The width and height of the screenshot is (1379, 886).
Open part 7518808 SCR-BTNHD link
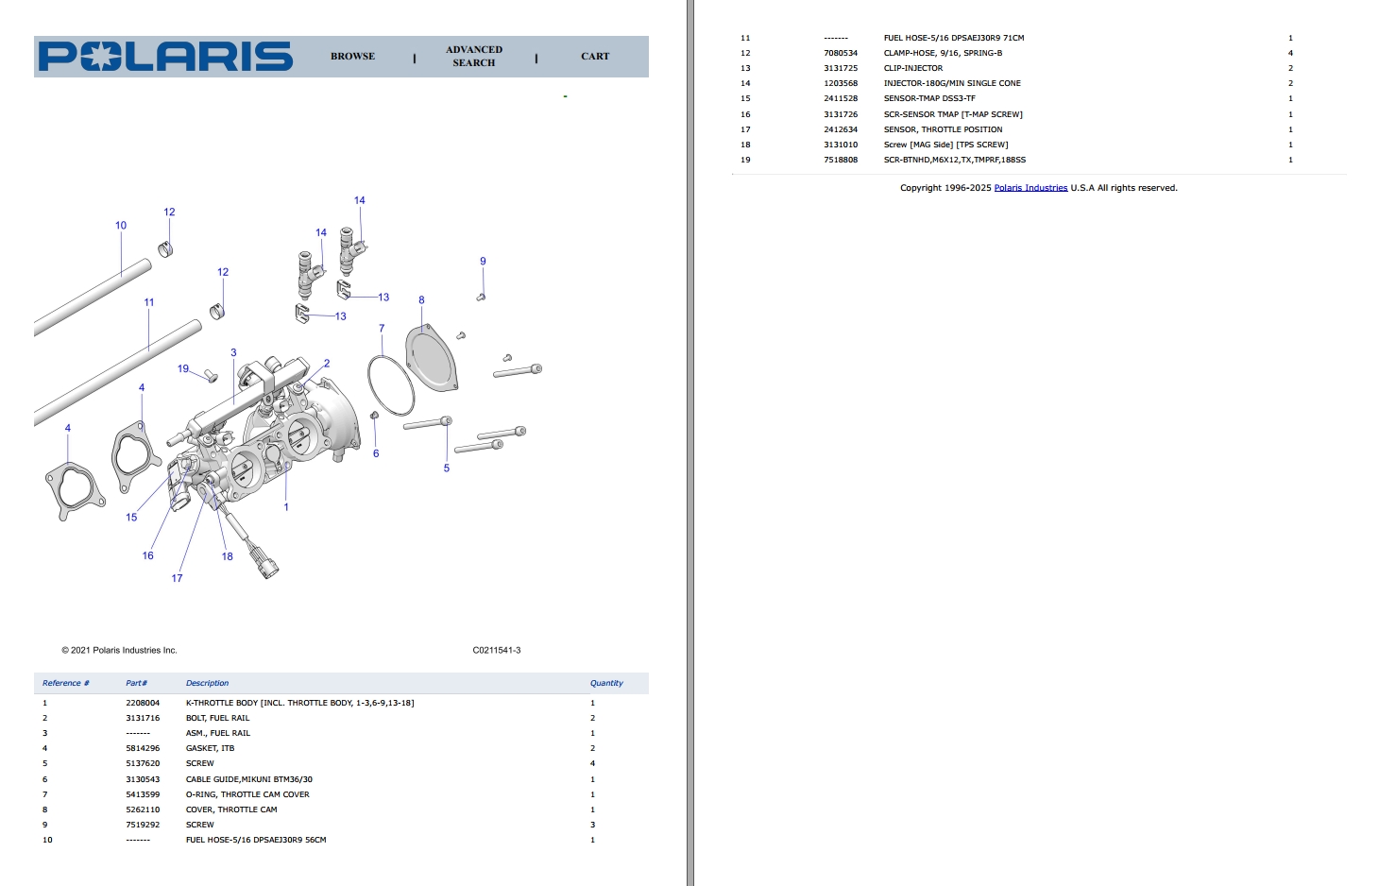coord(839,160)
